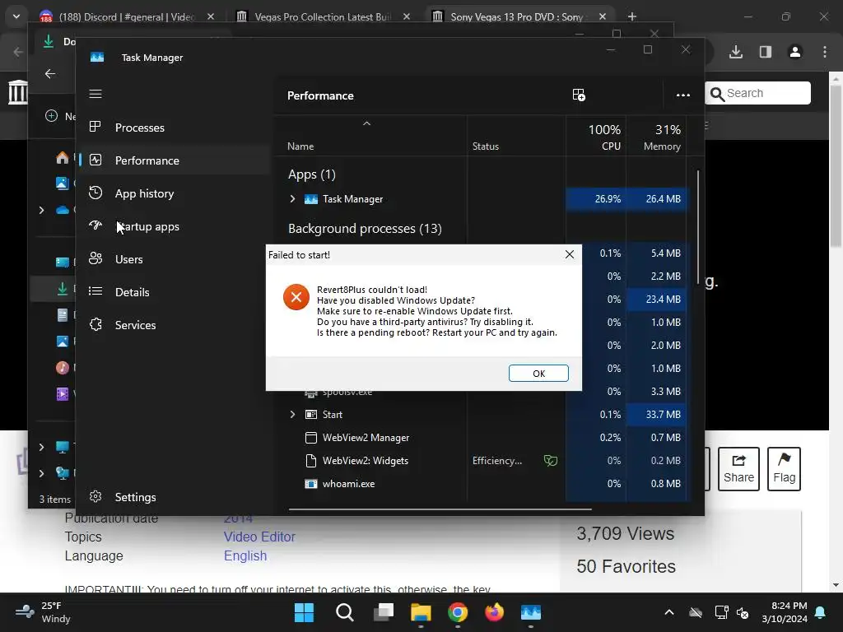The height and width of the screenshot is (632, 843).
Task: Expand the This PC node in Explorer
Action: (41, 447)
